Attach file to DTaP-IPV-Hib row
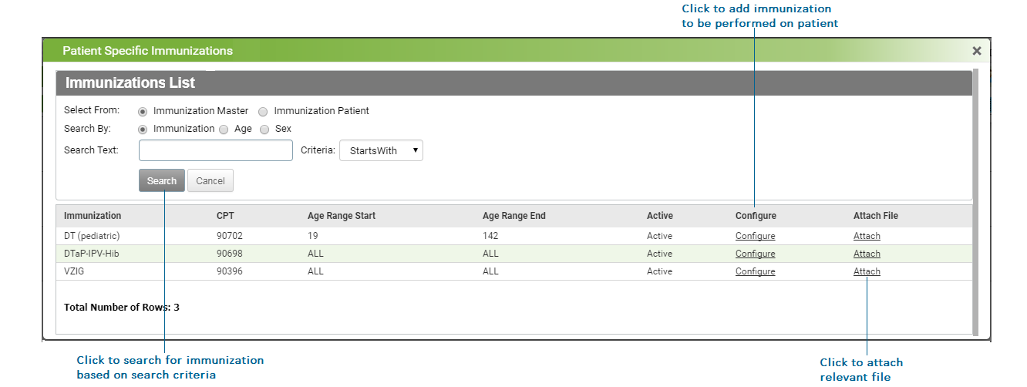 [x=867, y=254]
